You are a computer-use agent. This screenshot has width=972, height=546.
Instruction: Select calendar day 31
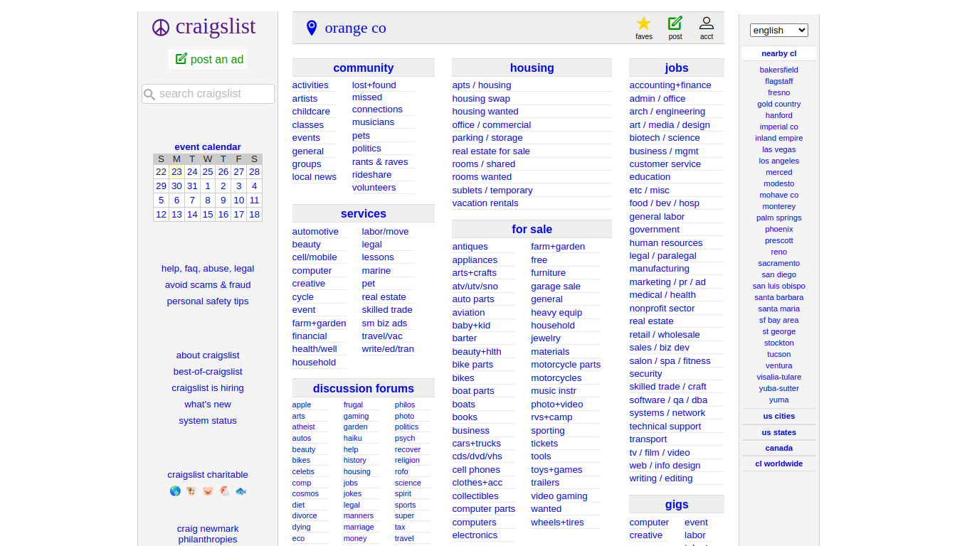tap(192, 186)
